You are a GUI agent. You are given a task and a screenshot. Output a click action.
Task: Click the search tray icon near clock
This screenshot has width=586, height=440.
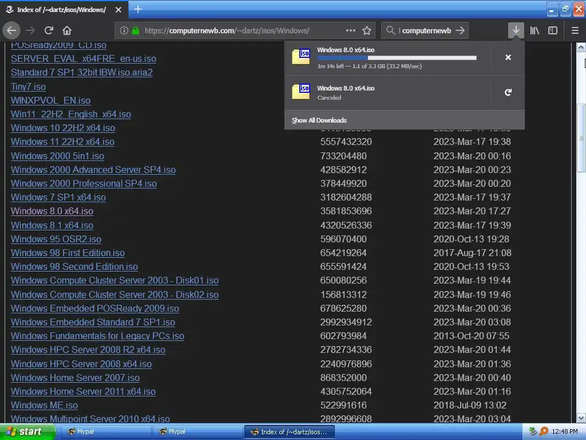coord(544,431)
